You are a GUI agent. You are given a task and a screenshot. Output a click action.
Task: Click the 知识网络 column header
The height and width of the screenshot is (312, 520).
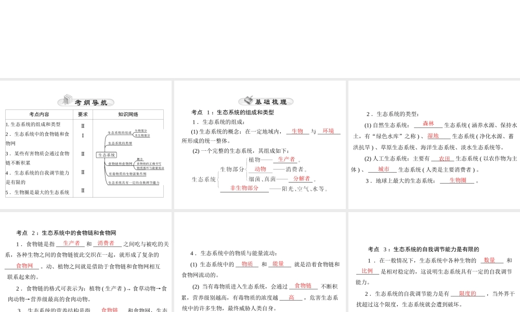128,114
